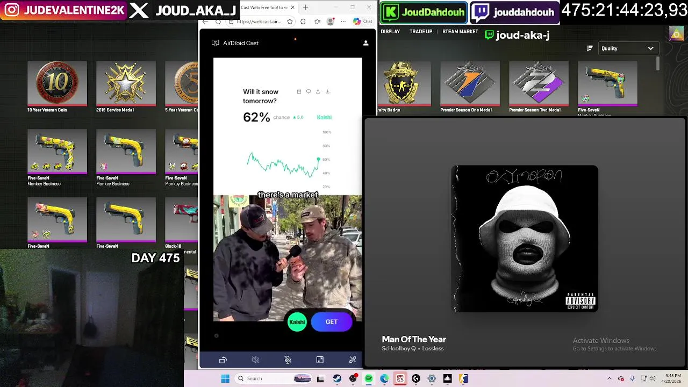Open the Copilot Chat button

point(363,21)
